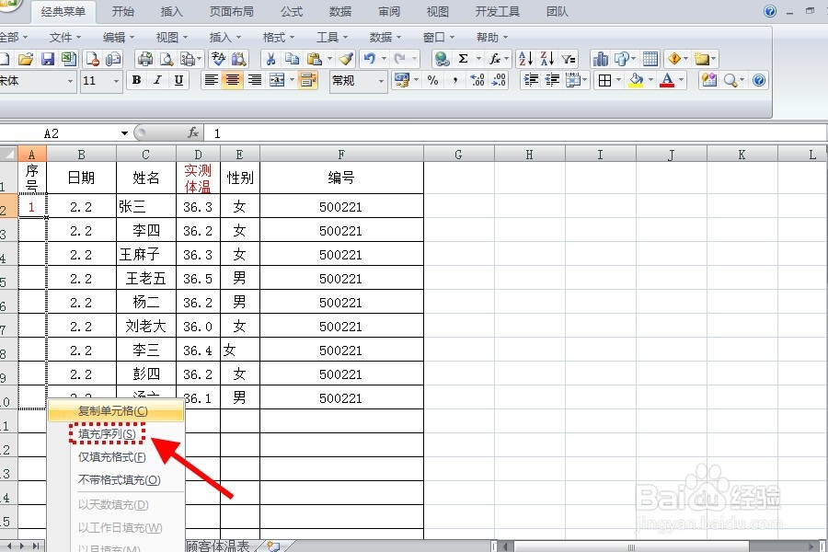Open the font color dropdown arrow
Viewport: 828px width, 552px height.
pyautogui.click(x=680, y=81)
